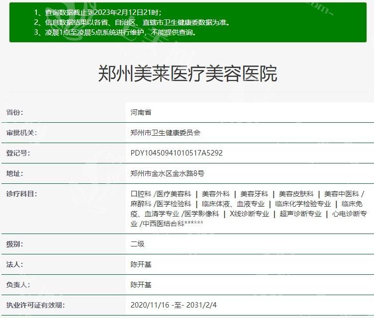Click 临床化学检验专业 in departments
374x318 pixels.
tap(303, 204)
